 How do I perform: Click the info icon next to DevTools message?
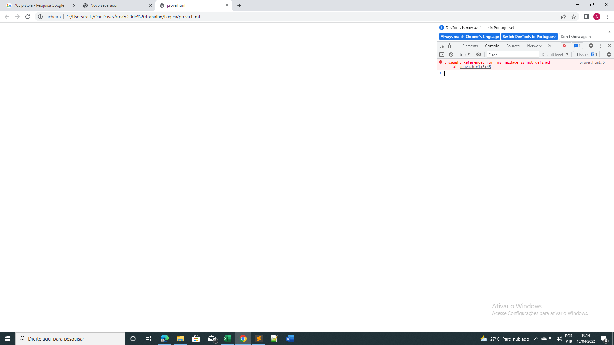point(442,27)
